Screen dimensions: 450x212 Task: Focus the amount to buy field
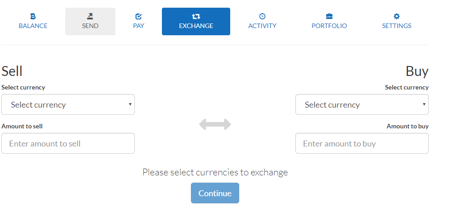tap(362, 143)
